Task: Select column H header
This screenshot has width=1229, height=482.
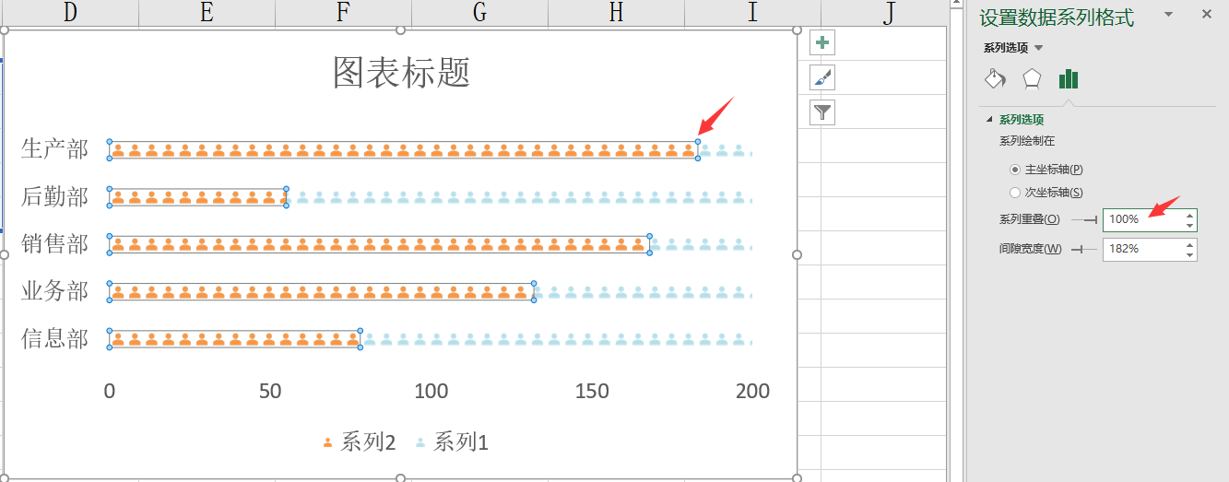Action: [x=616, y=12]
